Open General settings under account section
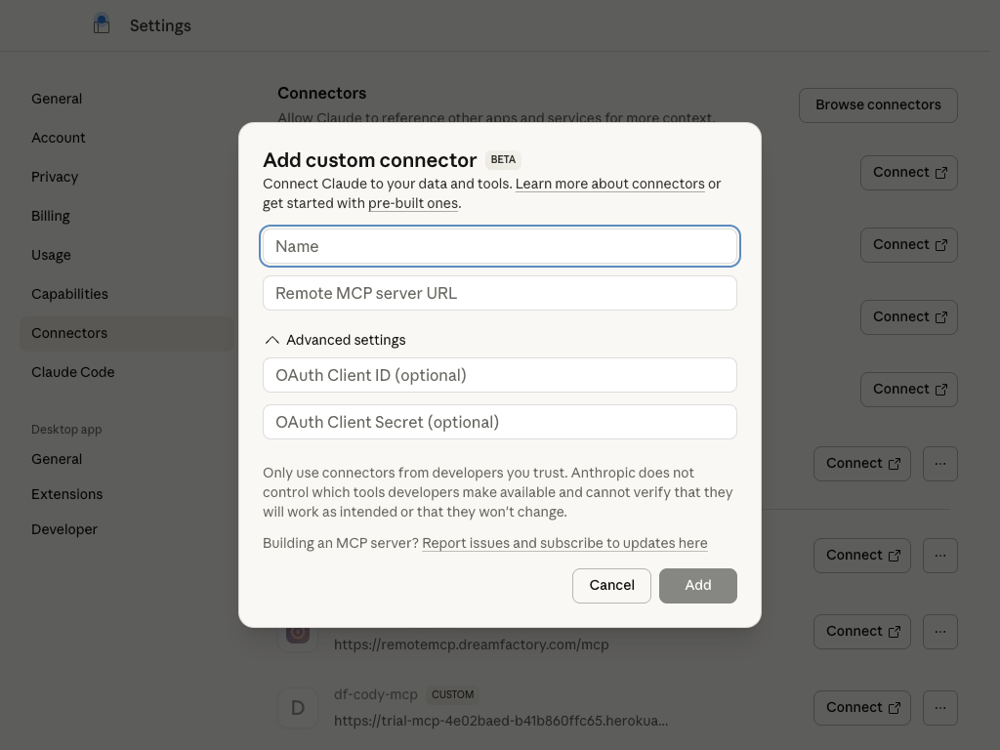 pyautogui.click(x=57, y=99)
